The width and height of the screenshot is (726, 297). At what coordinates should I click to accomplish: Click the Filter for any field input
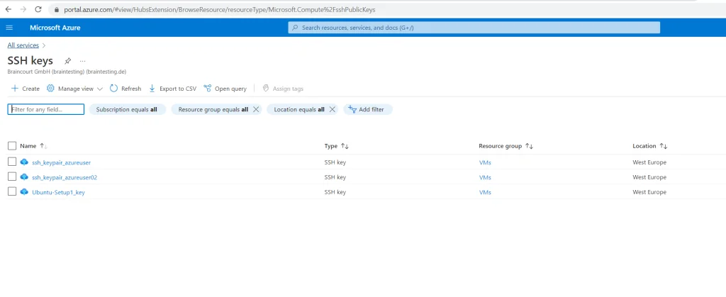point(46,110)
